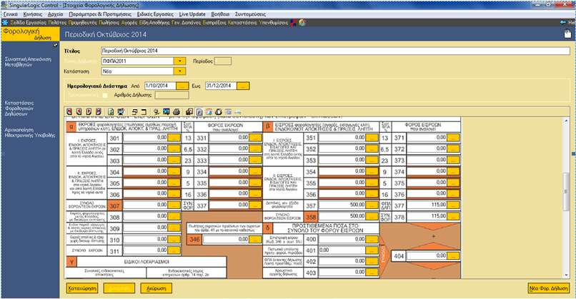Click field 357 value 500,00

coord(342,206)
